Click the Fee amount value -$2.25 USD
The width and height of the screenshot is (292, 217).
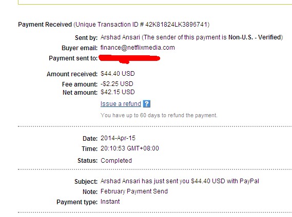point(117,84)
